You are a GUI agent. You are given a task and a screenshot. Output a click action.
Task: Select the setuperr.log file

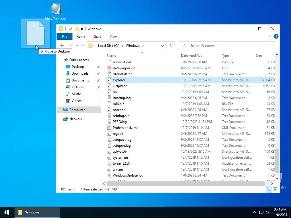pos(122,146)
